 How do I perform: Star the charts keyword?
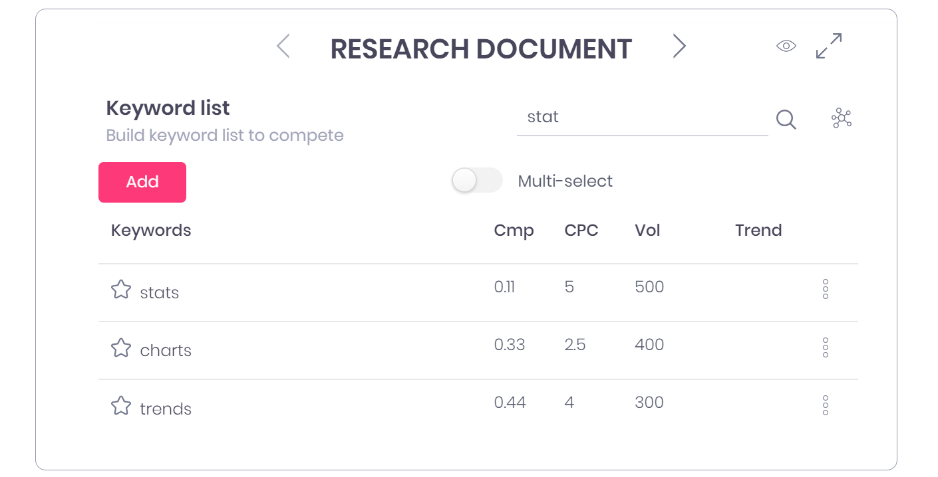(120, 347)
